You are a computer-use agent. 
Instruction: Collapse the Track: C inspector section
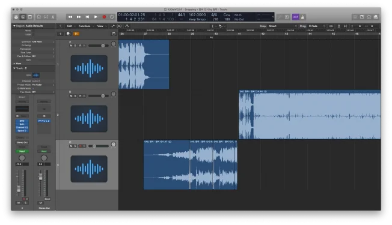14,68
